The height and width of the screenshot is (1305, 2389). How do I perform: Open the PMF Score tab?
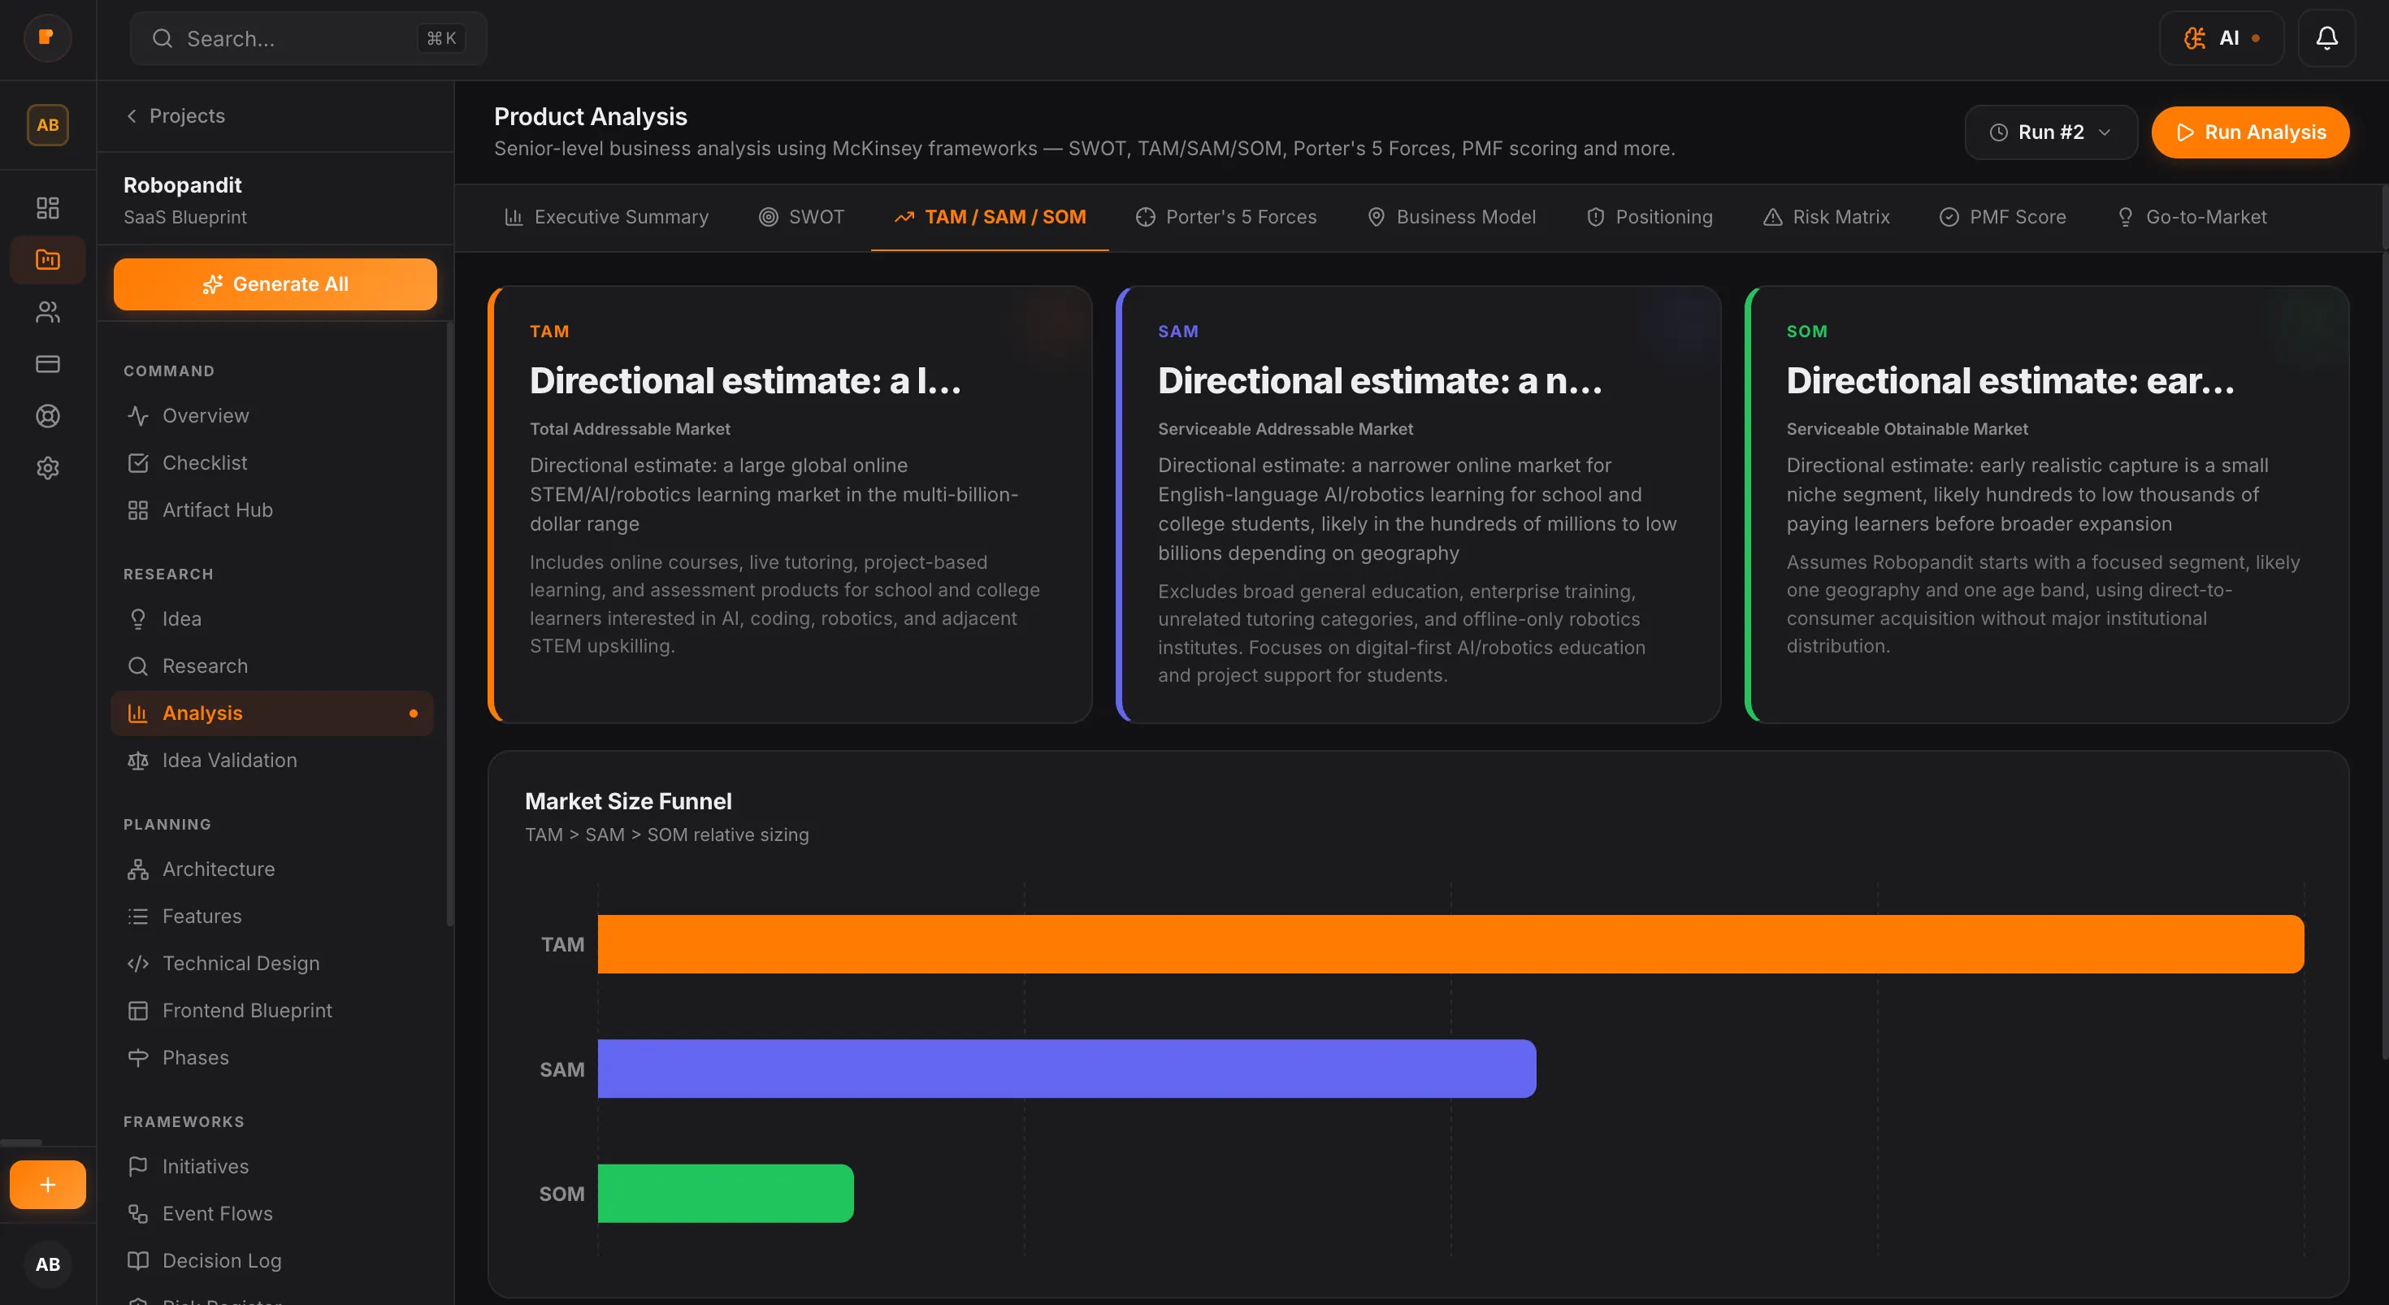pyautogui.click(x=2003, y=217)
